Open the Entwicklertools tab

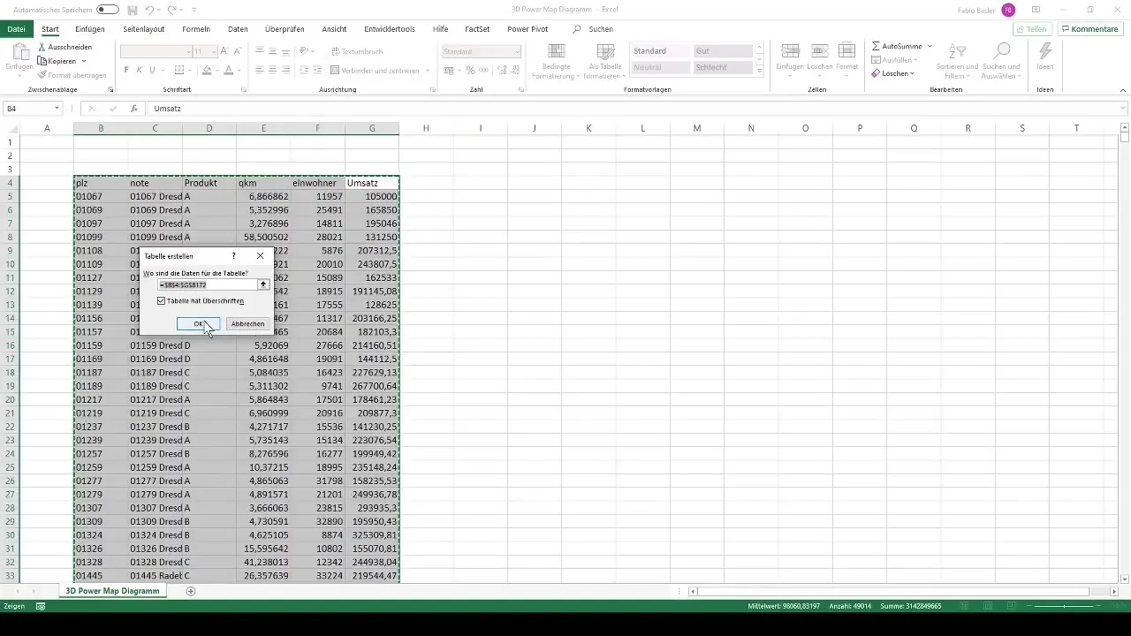tap(390, 29)
